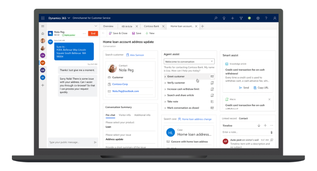Click the back arrow in the form toolbar
This screenshot has width=317, height=171.
pyautogui.click(x=103, y=33)
